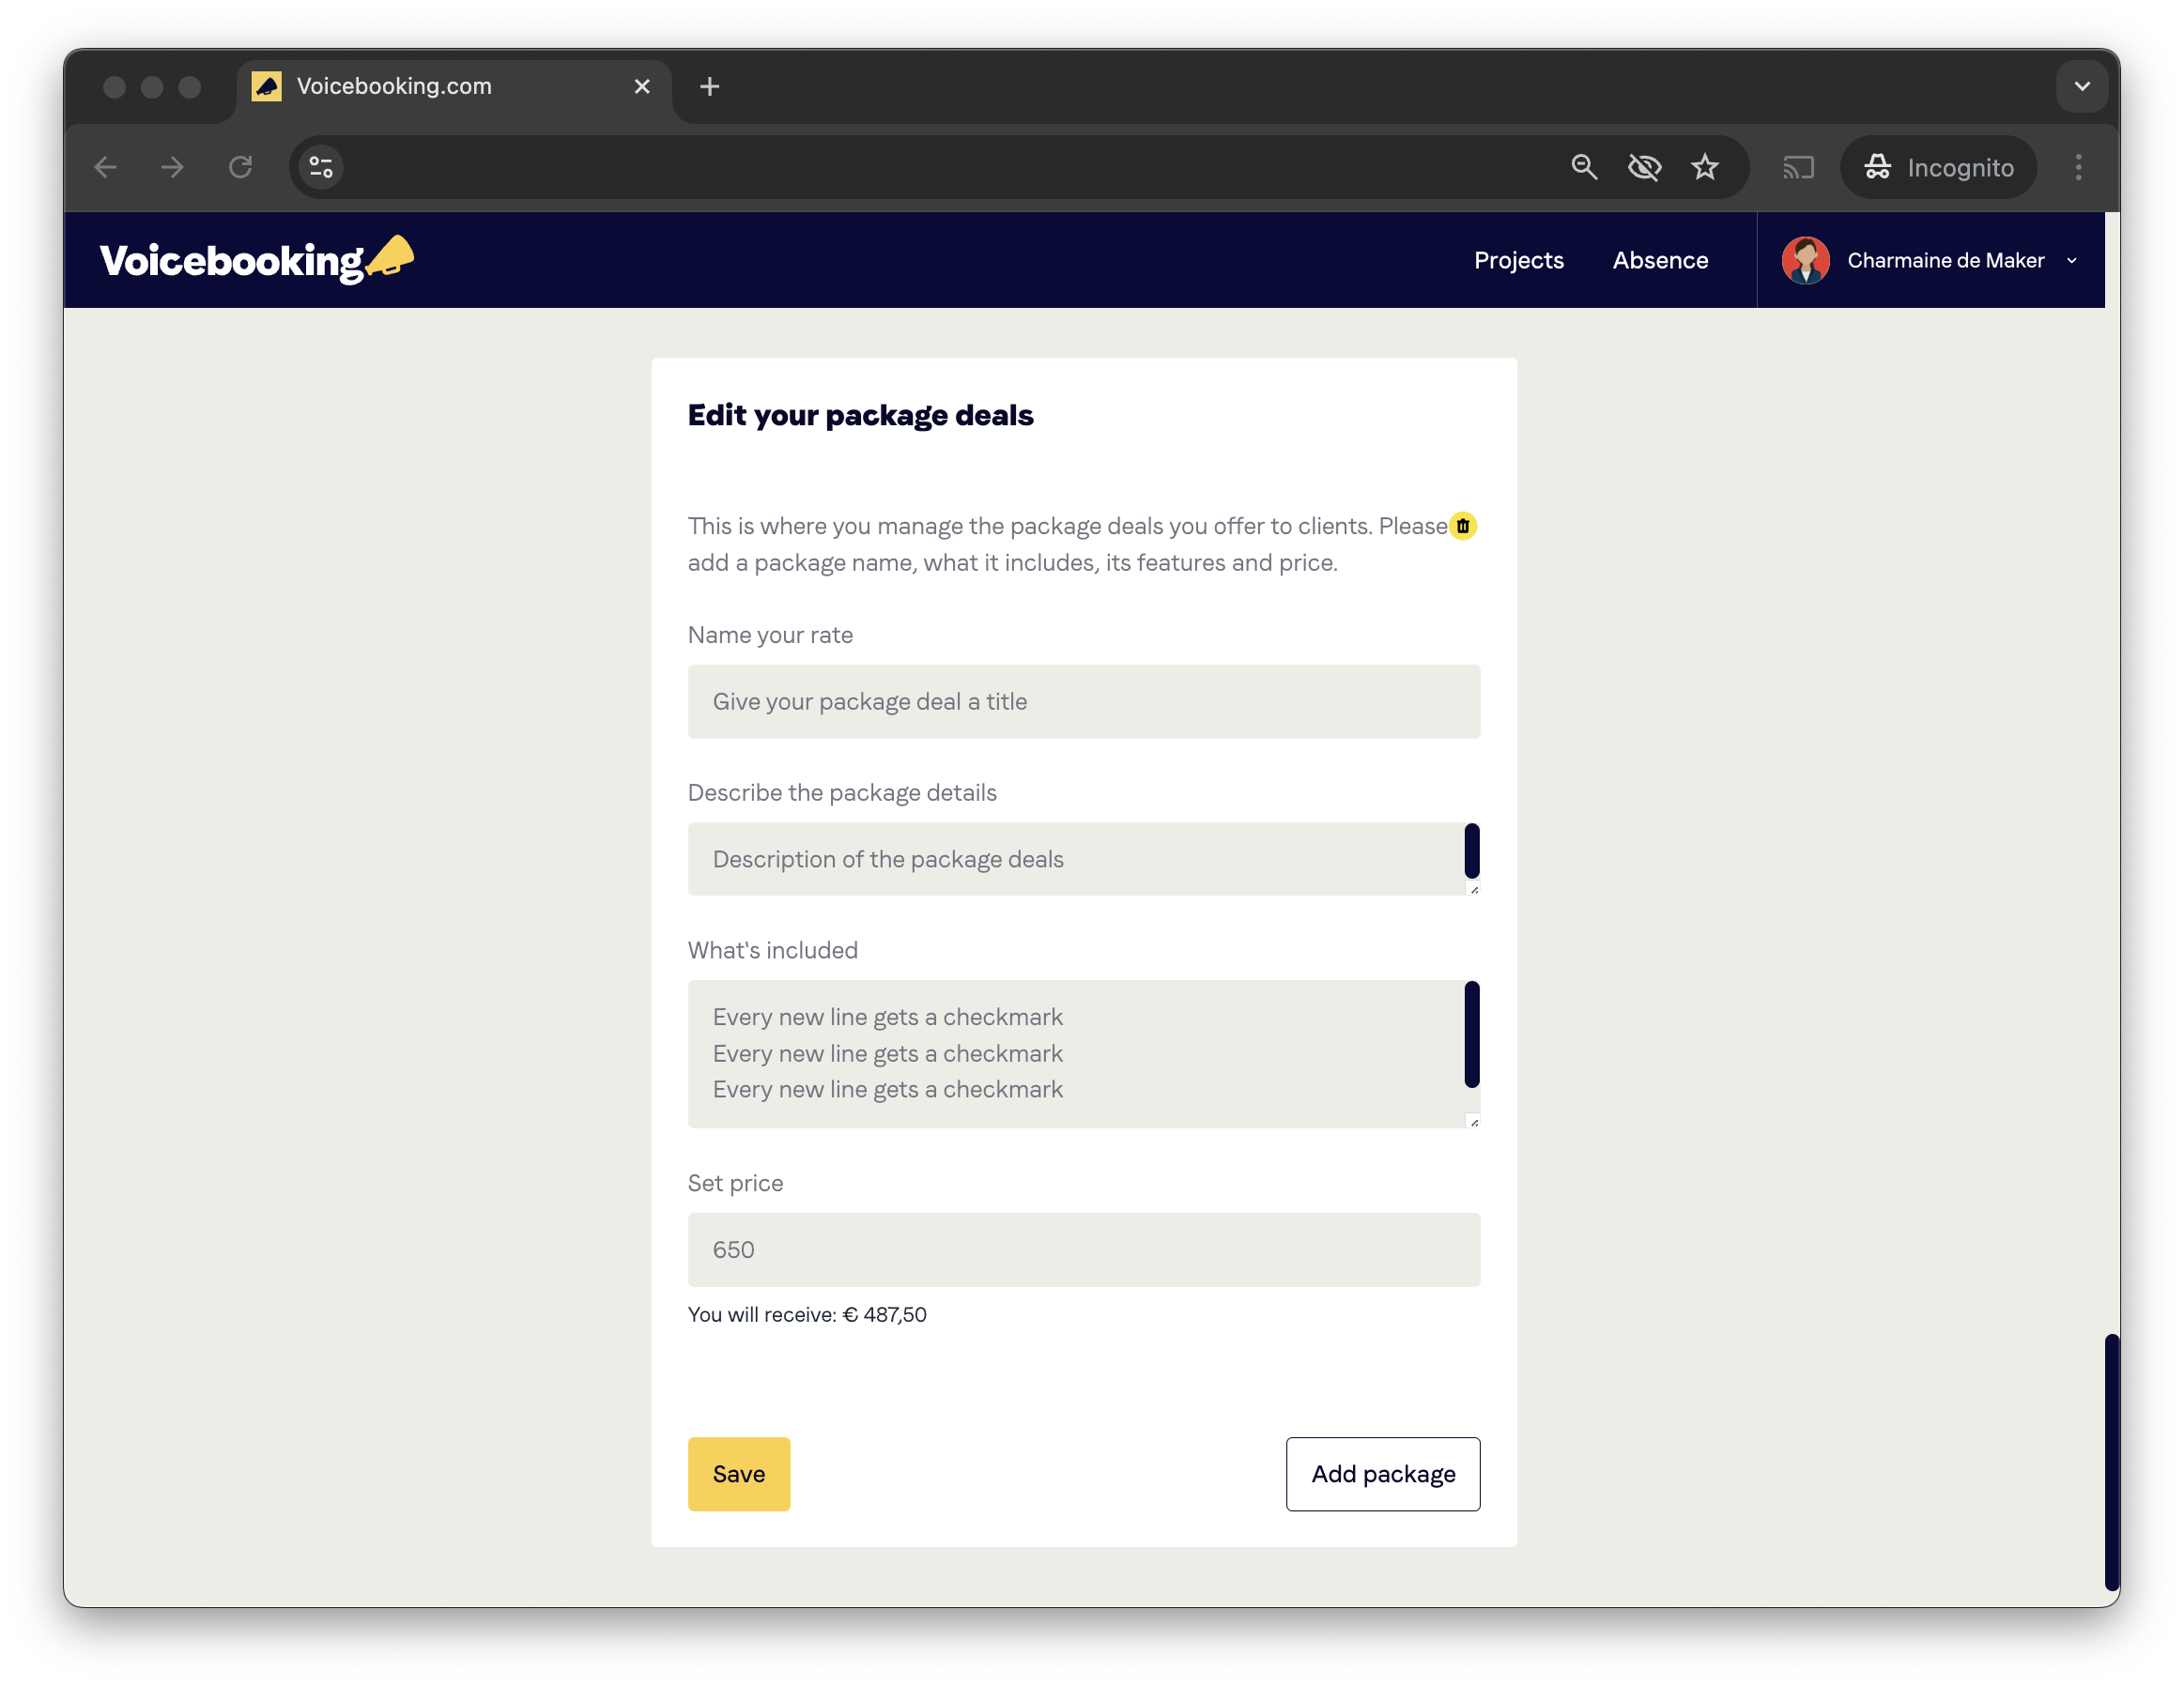Click the zoom magnifier icon in address bar

point(1584,167)
